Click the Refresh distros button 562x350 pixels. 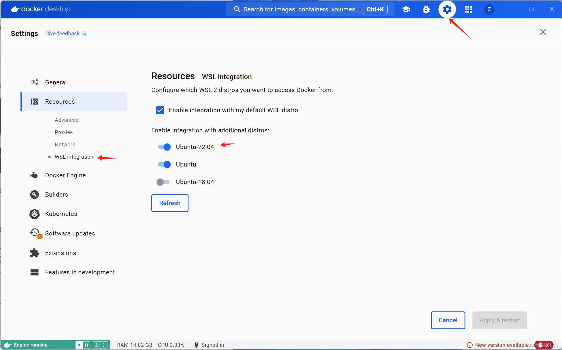click(x=170, y=203)
